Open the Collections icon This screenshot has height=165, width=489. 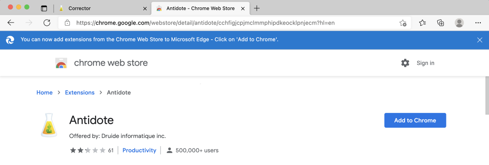(440, 23)
